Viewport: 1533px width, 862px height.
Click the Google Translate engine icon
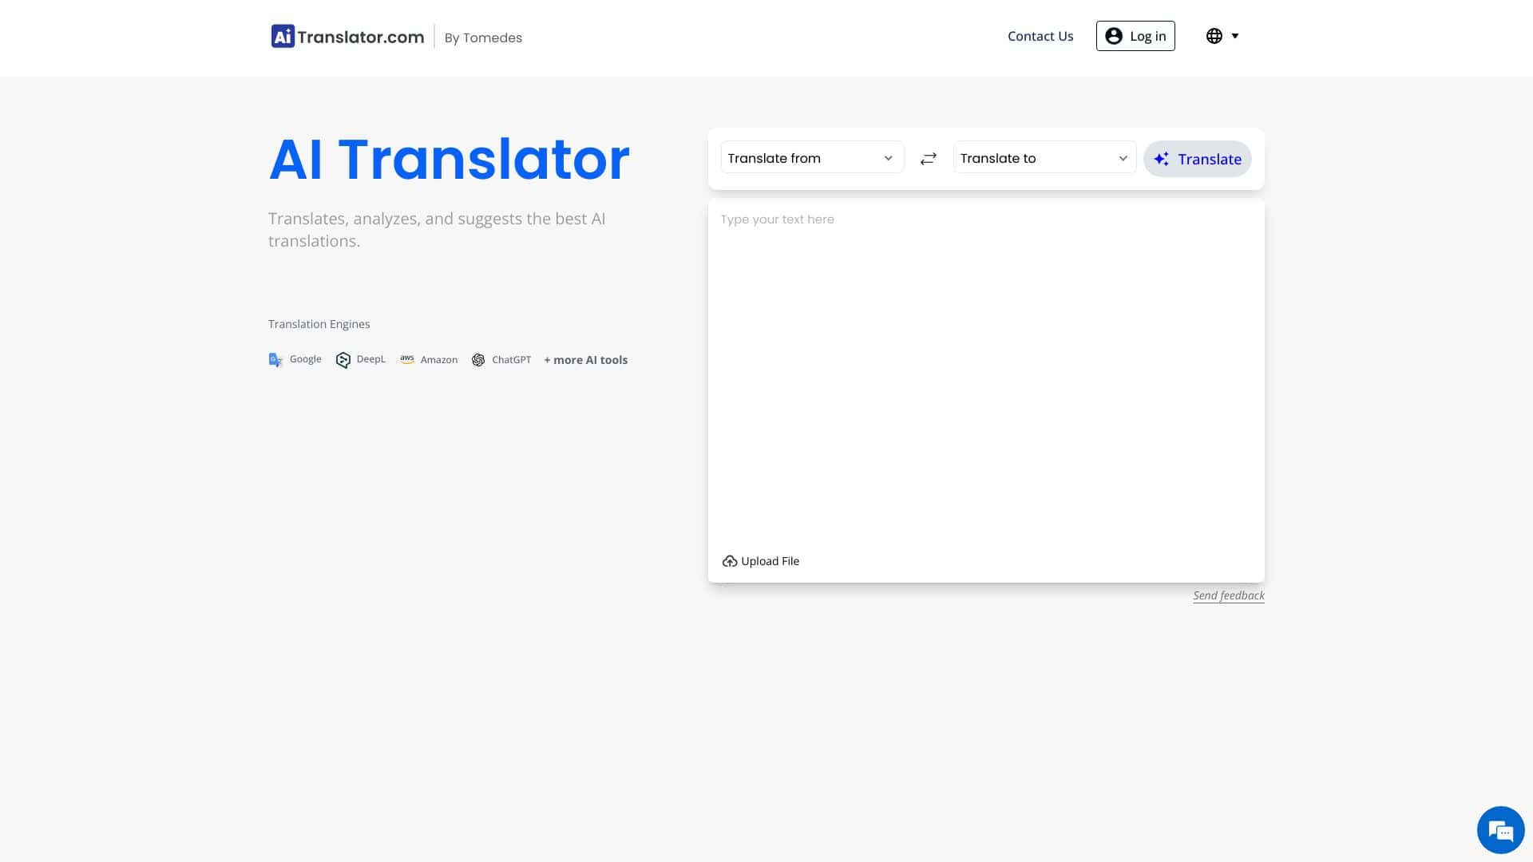coord(275,360)
